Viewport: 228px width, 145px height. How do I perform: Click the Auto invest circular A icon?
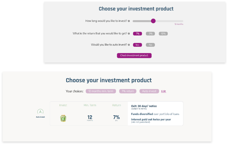(40, 112)
